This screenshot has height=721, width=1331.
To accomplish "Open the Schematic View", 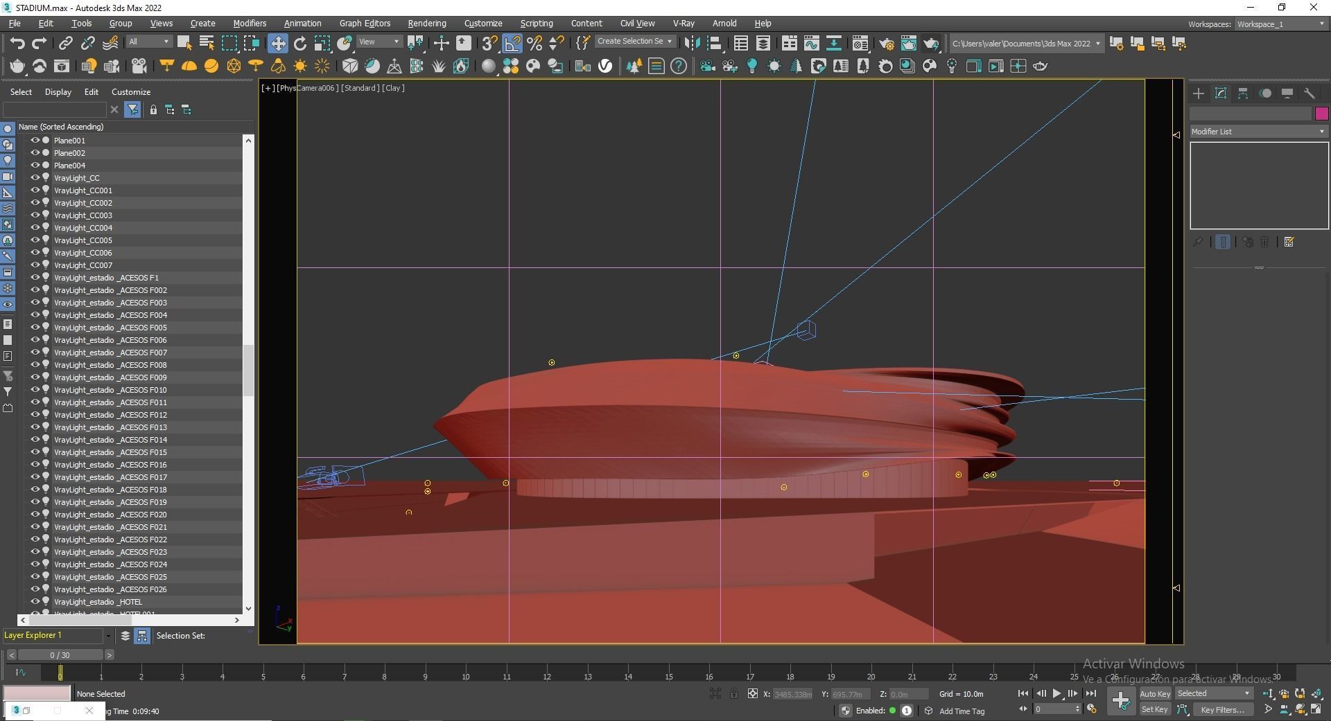I will [833, 44].
